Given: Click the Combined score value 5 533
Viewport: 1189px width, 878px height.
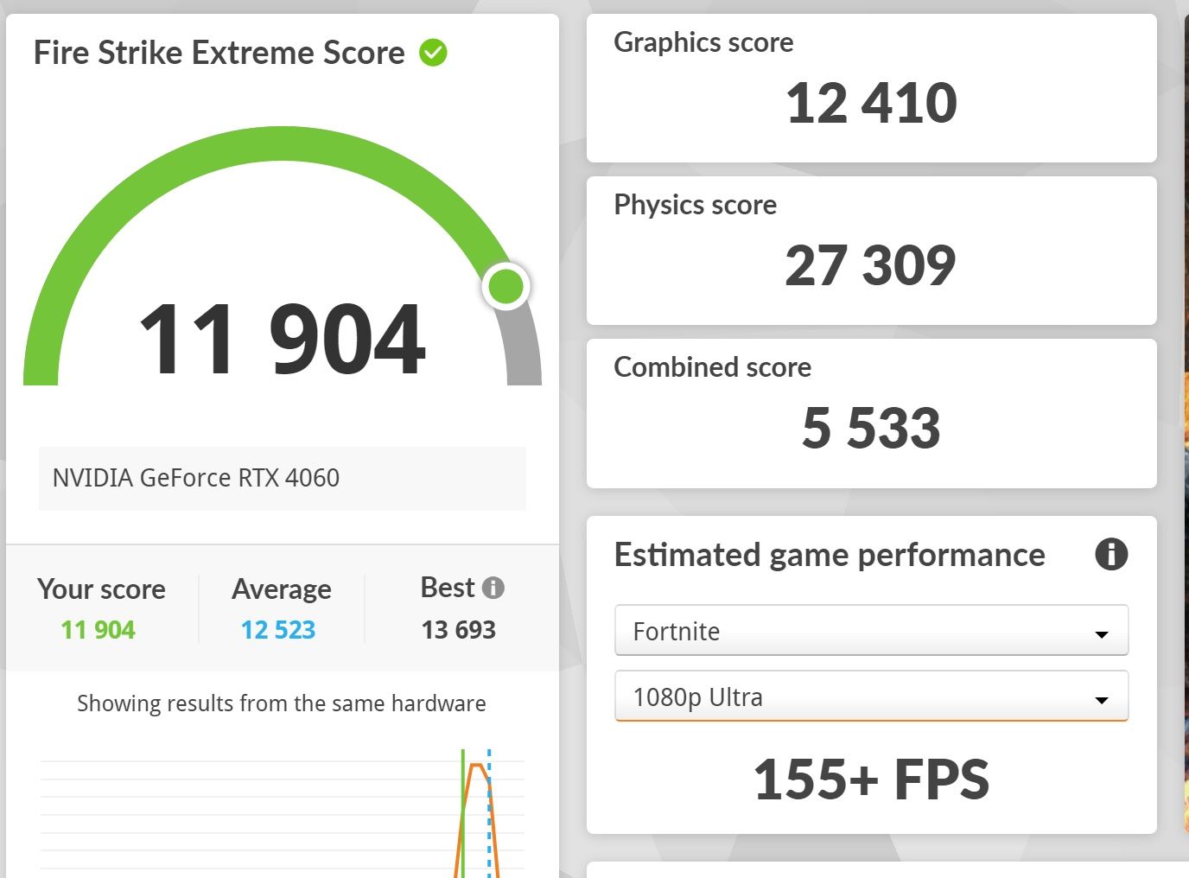Looking at the screenshot, I should [x=871, y=428].
